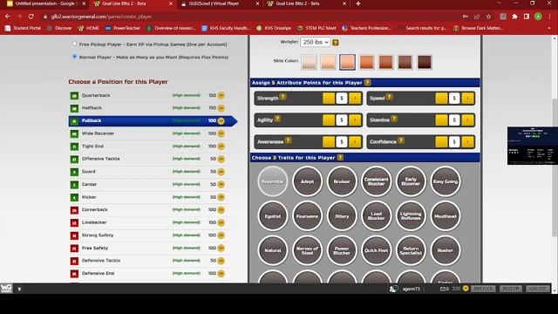
Task: Choose Defensive End position
Action: click(149, 273)
